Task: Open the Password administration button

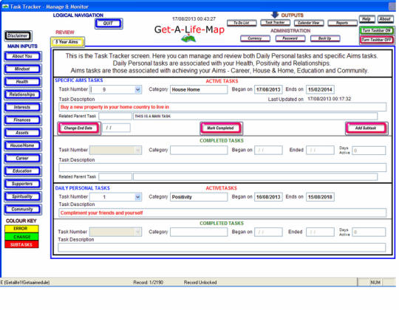Action: (290, 38)
